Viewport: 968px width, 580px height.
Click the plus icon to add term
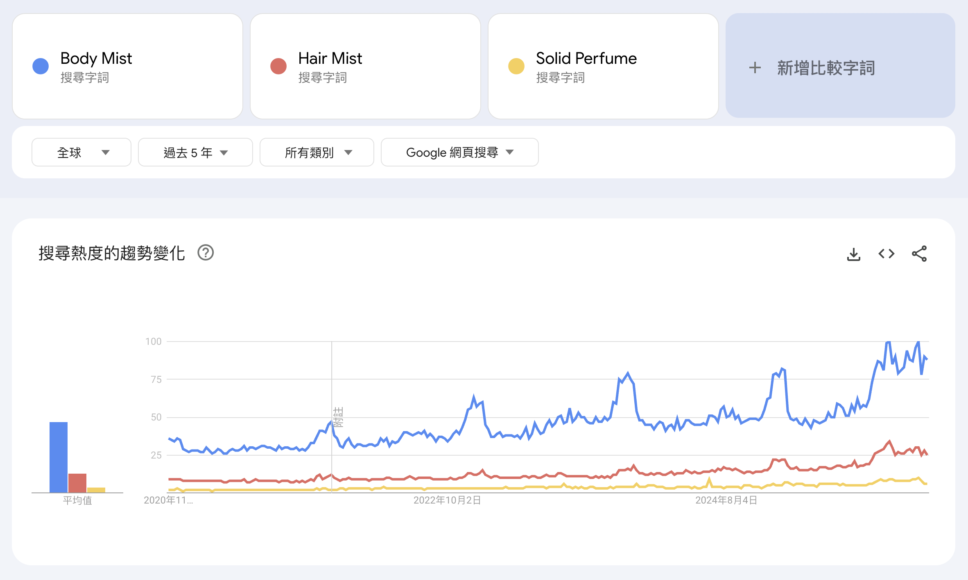coord(755,68)
